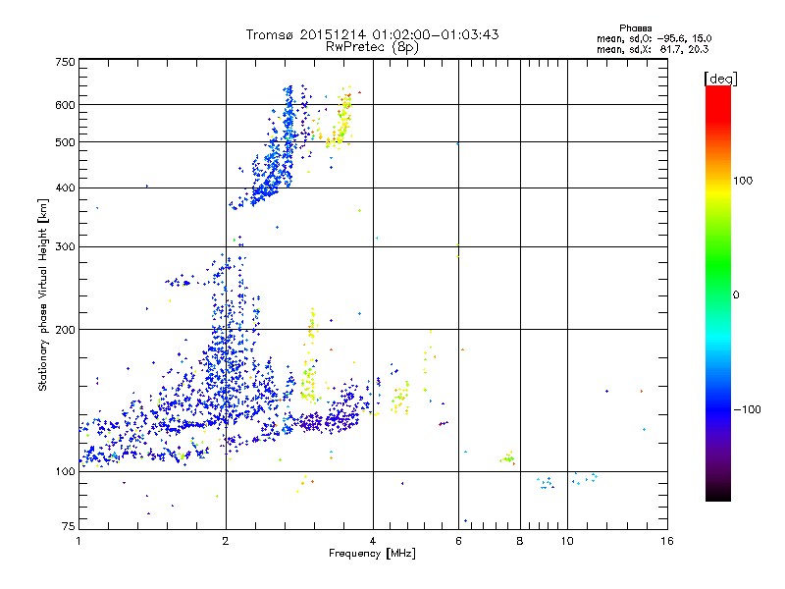785x589 pixels.
Task: Click the y-axis tick label '750'
Action: [x=65, y=62]
